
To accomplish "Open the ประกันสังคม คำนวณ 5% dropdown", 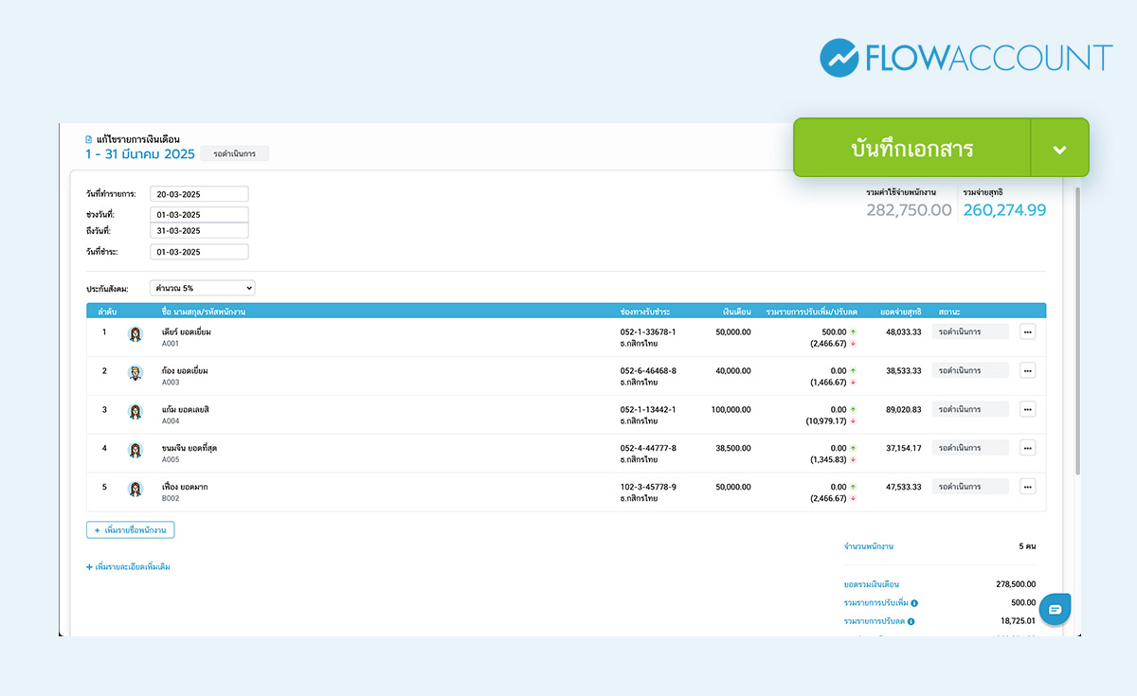I will [x=202, y=288].
